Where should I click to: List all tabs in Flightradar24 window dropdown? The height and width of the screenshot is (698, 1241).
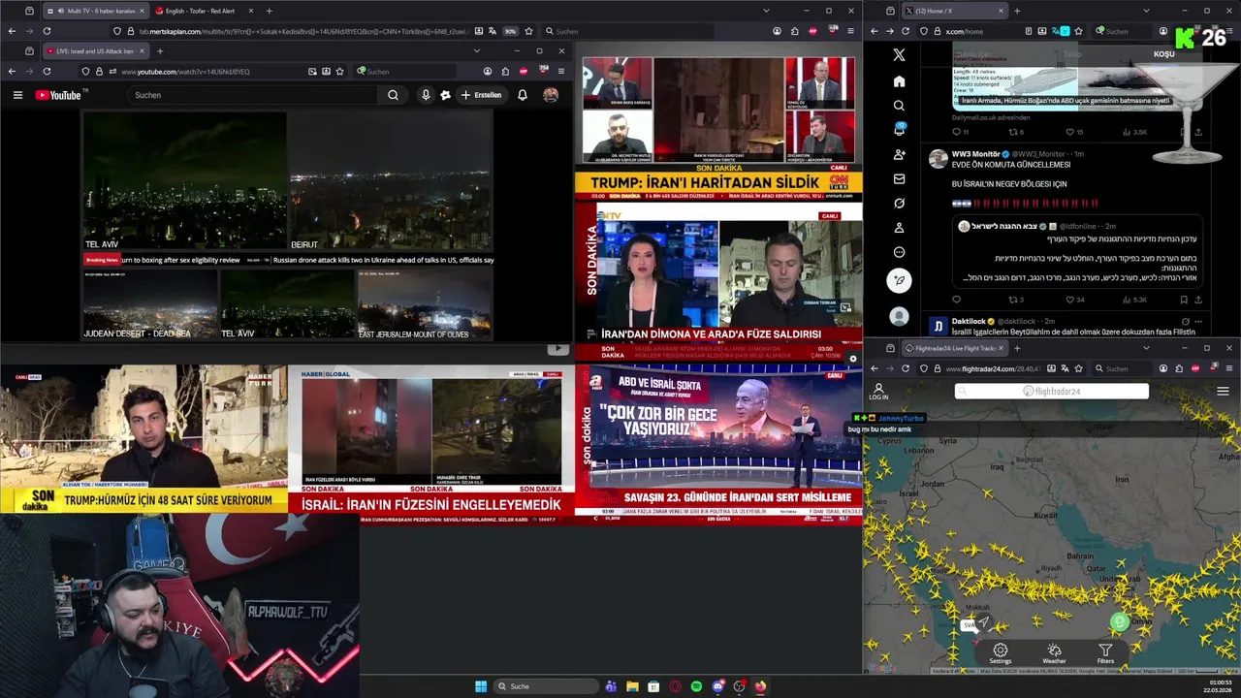point(1146,348)
